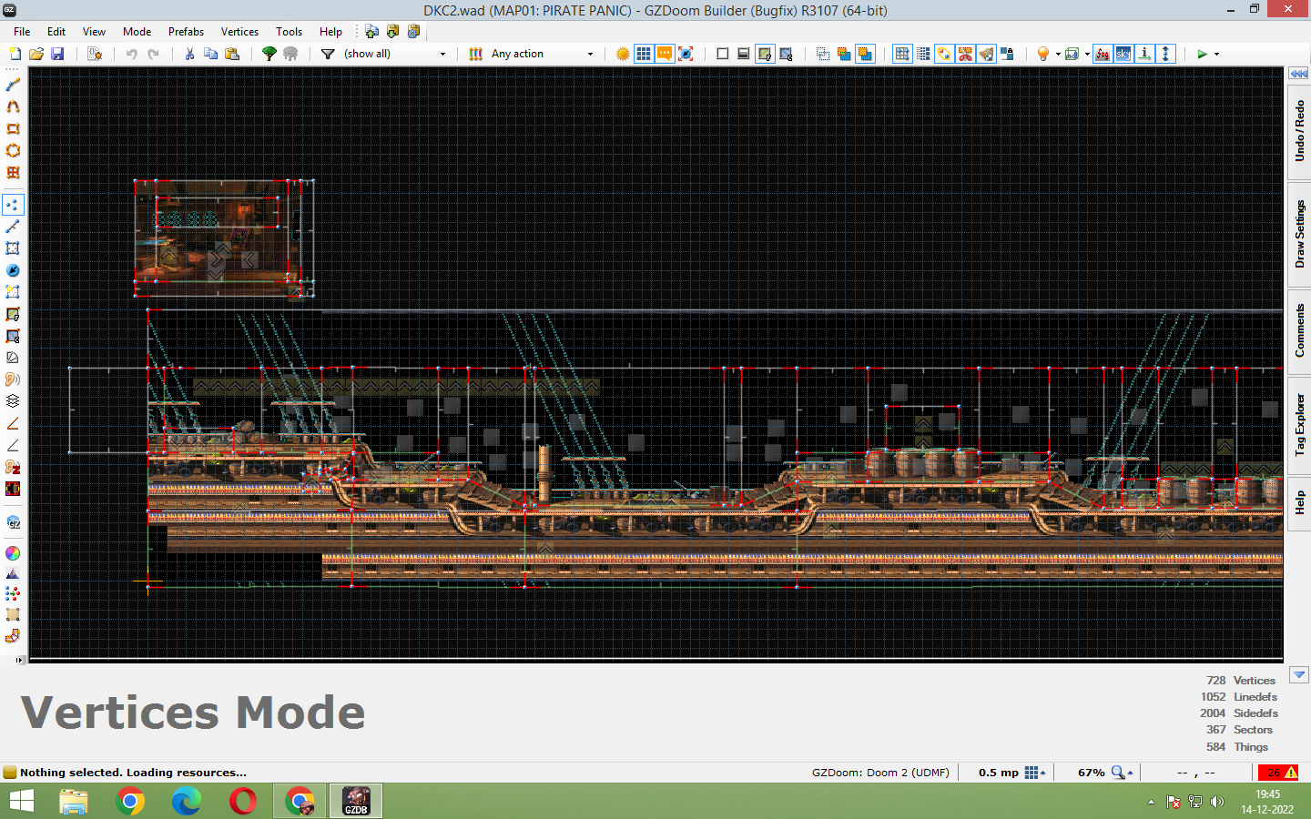Open the Undo / Redo side tab
Screen dimensions: 1311x819
tap(1299, 131)
